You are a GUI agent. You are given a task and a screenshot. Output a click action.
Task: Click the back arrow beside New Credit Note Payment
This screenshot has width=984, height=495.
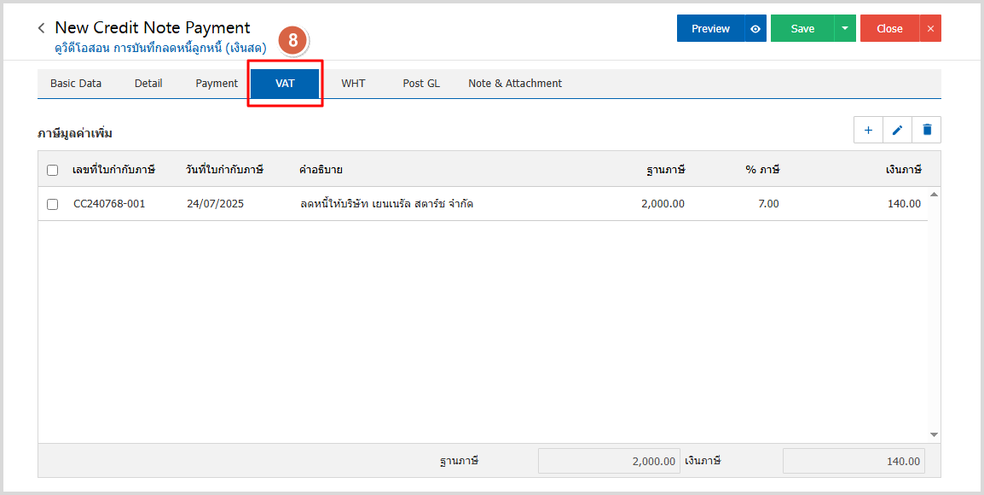41,28
